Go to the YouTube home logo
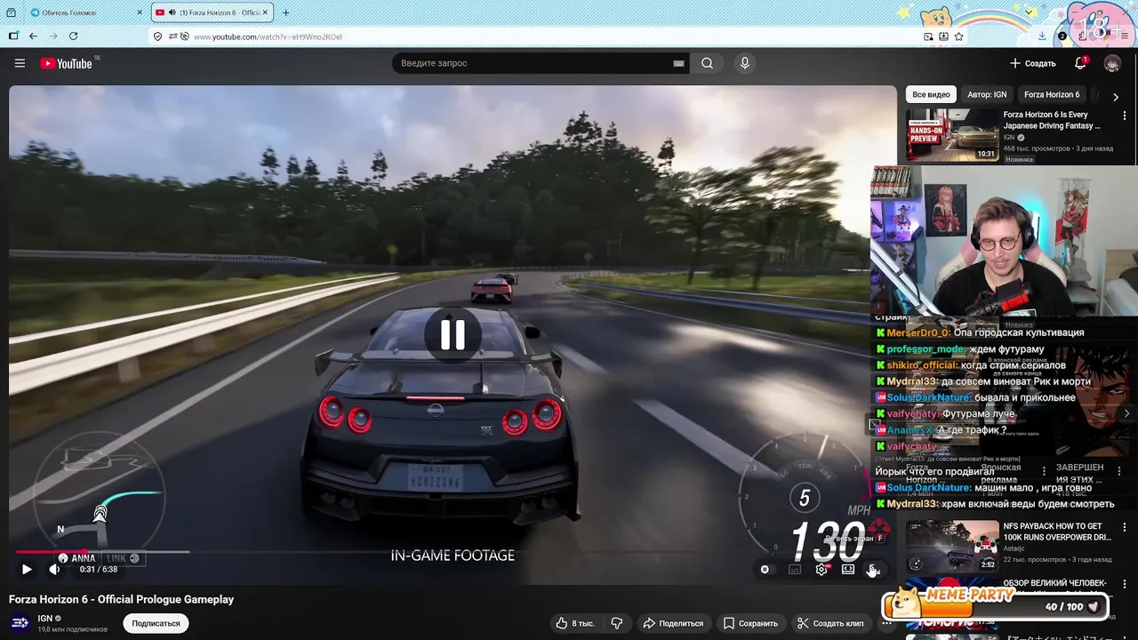This screenshot has height=640, width=1138. (x=67, y=63)
